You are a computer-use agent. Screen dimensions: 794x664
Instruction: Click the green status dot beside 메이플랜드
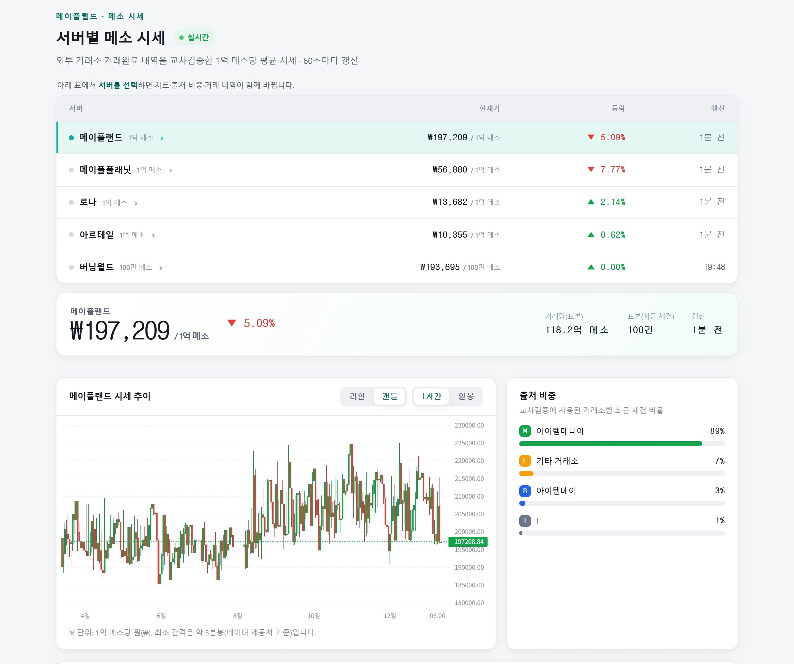point(71,138)
